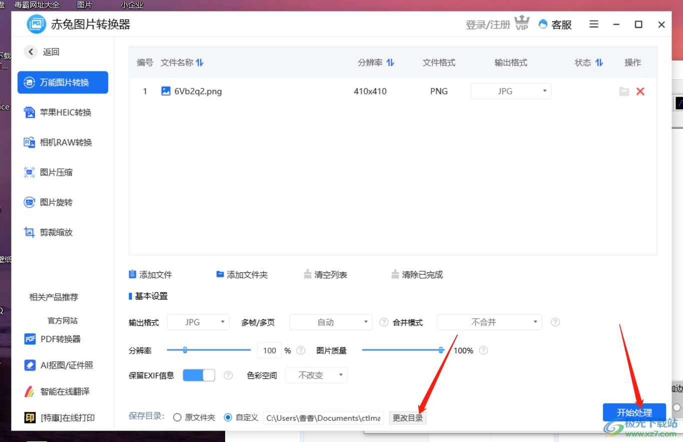Open PDF转换器 recommended product
Viewport: 683px width, 442px height.
tap(53, 339)
